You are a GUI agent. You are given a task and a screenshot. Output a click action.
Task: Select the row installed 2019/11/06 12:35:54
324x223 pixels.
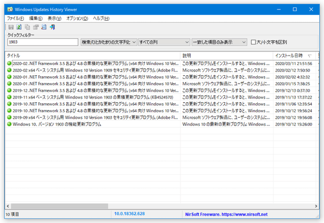pos(162,104)
